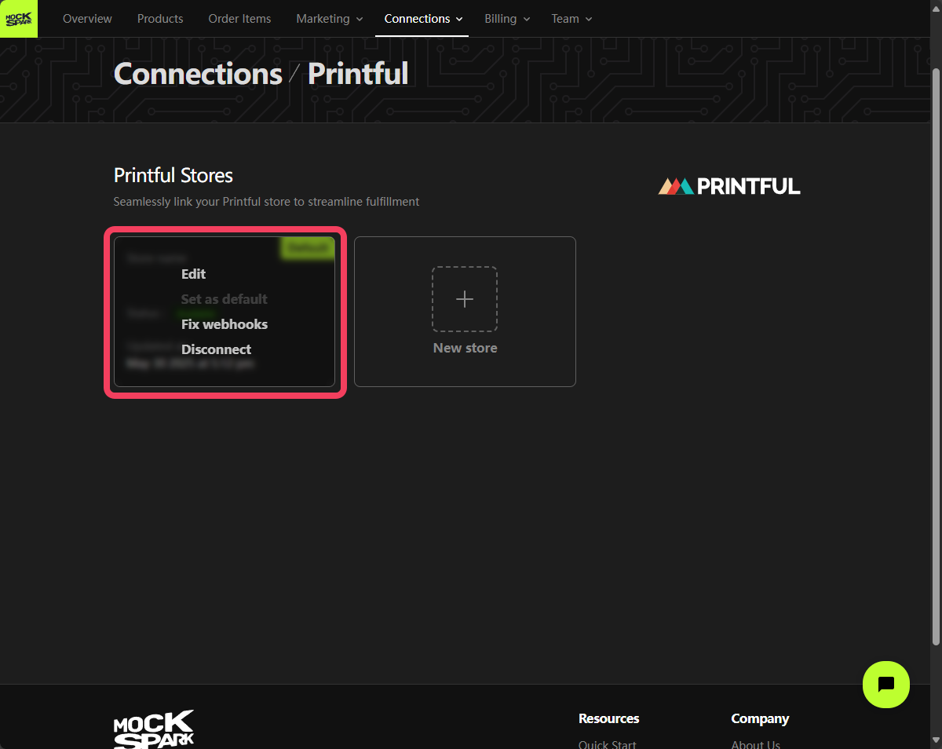Choose Fix webhooks option
This screenshot has width=942, height=749.
click(225, 324)
